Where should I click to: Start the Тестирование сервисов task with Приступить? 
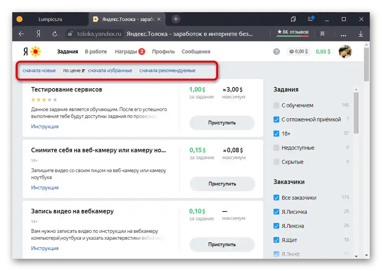222,123
